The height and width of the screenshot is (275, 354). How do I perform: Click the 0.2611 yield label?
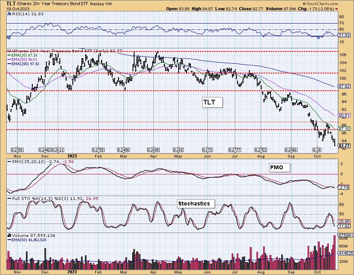point(58,150)
